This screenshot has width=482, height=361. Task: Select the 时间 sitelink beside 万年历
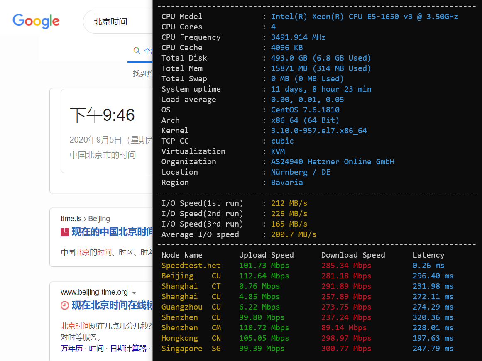click(x=96, y=348)
